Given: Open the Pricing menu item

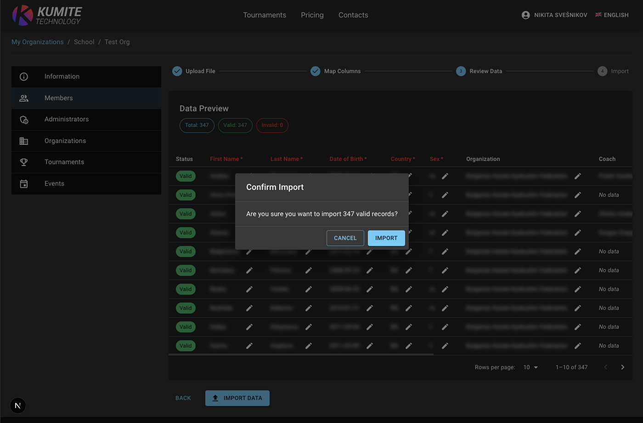Looking at the screenshot, I should pos(312,15).
